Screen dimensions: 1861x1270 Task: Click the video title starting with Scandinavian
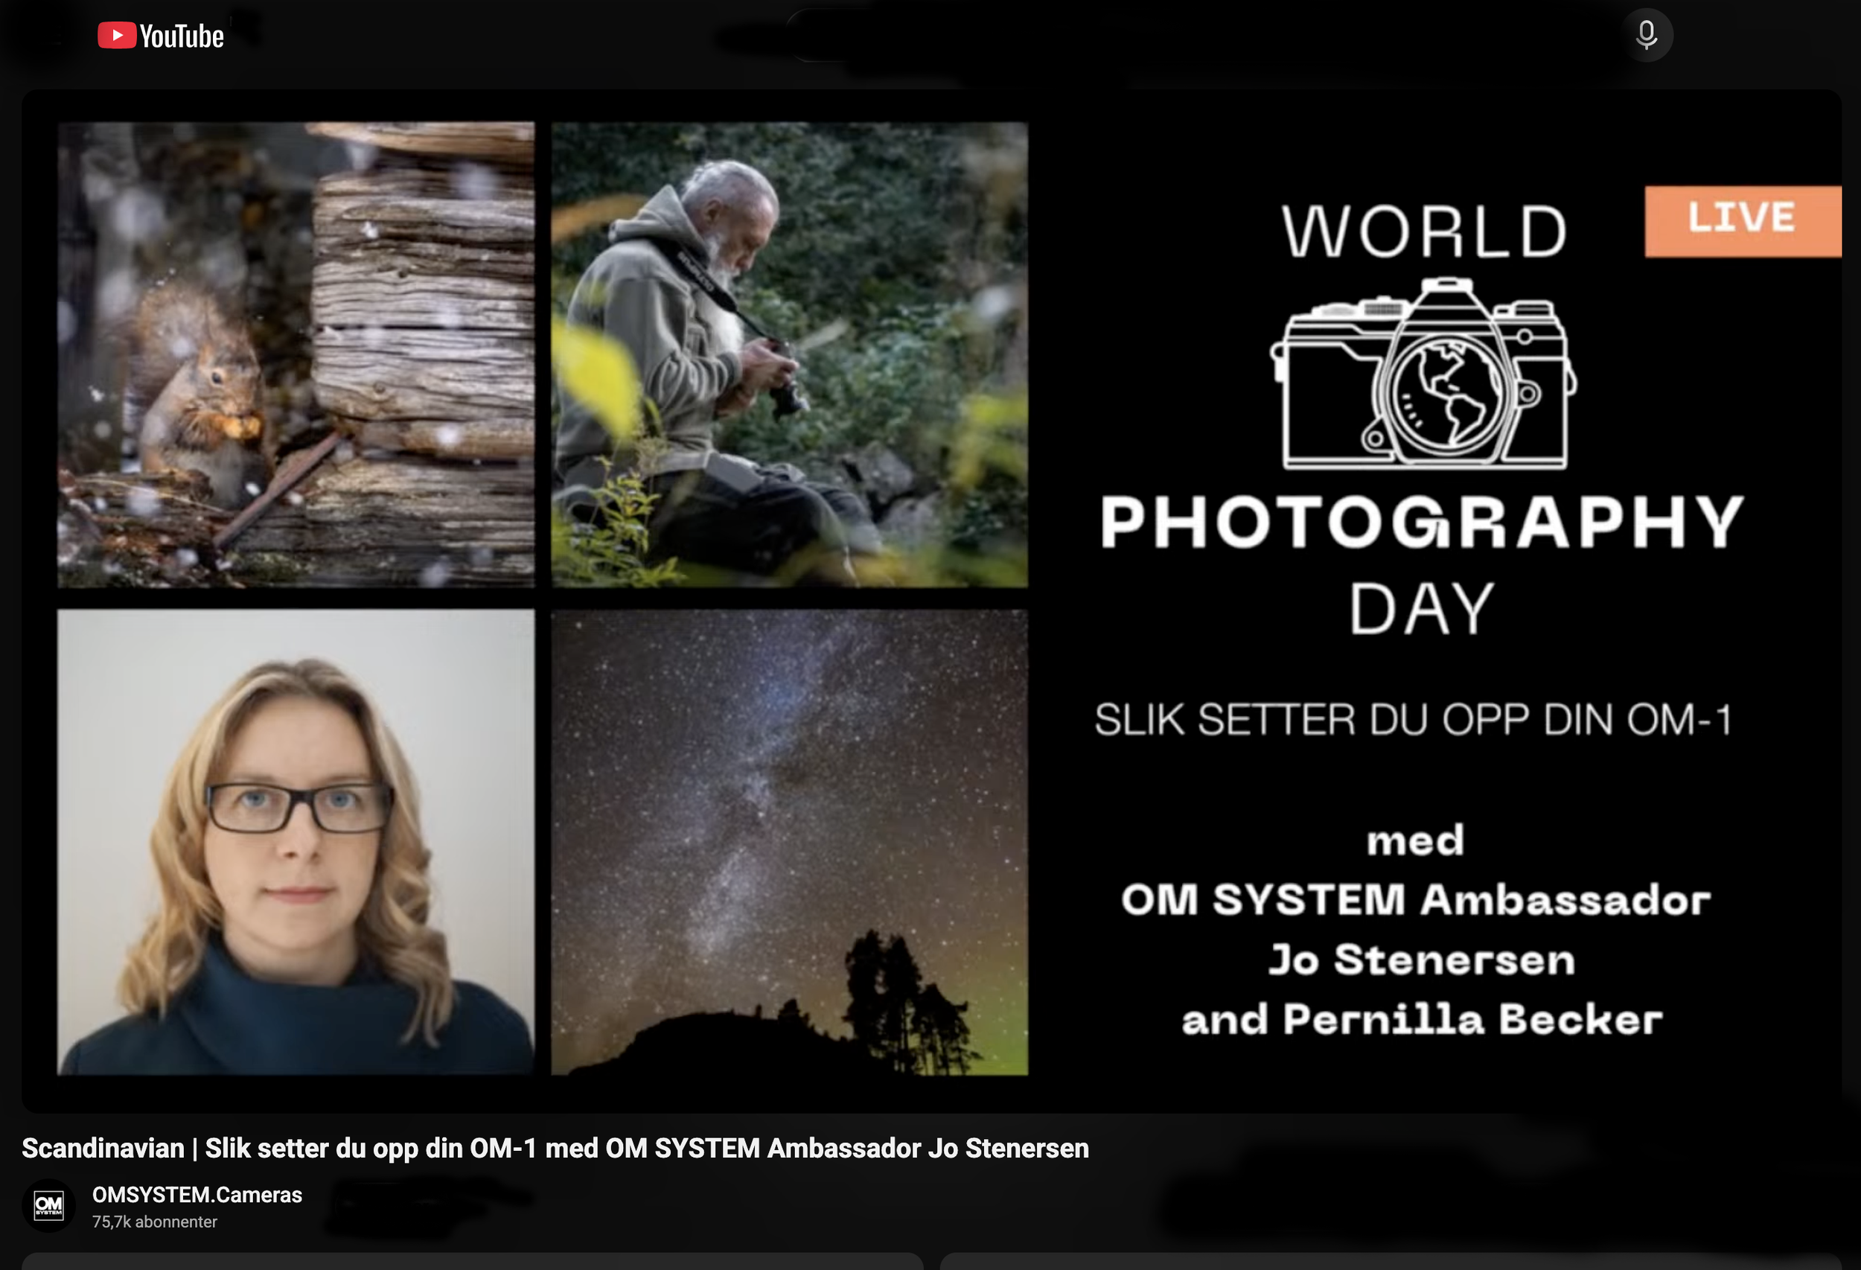[555, 1148]
